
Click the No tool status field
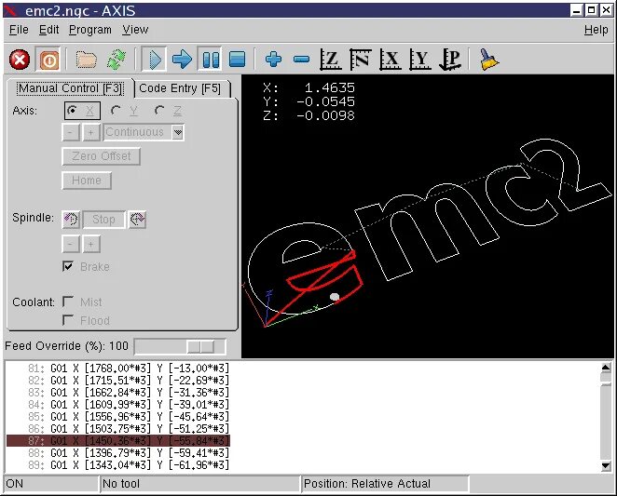tap(199, 484)
